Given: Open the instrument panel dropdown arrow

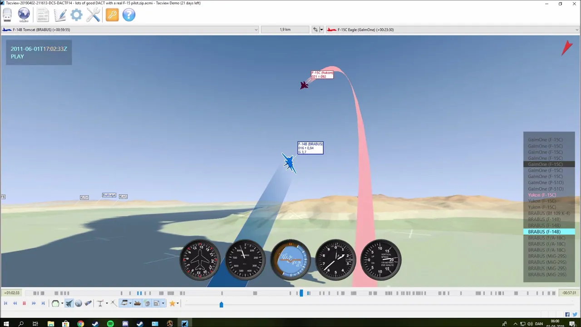Looking at the screenshot, I should click(x=162, y=303).
